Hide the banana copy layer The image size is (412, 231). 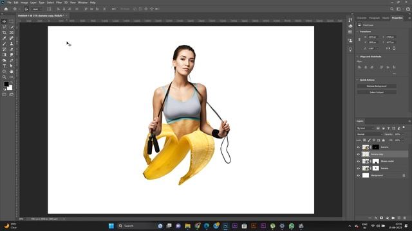click(x=358, y=154)
